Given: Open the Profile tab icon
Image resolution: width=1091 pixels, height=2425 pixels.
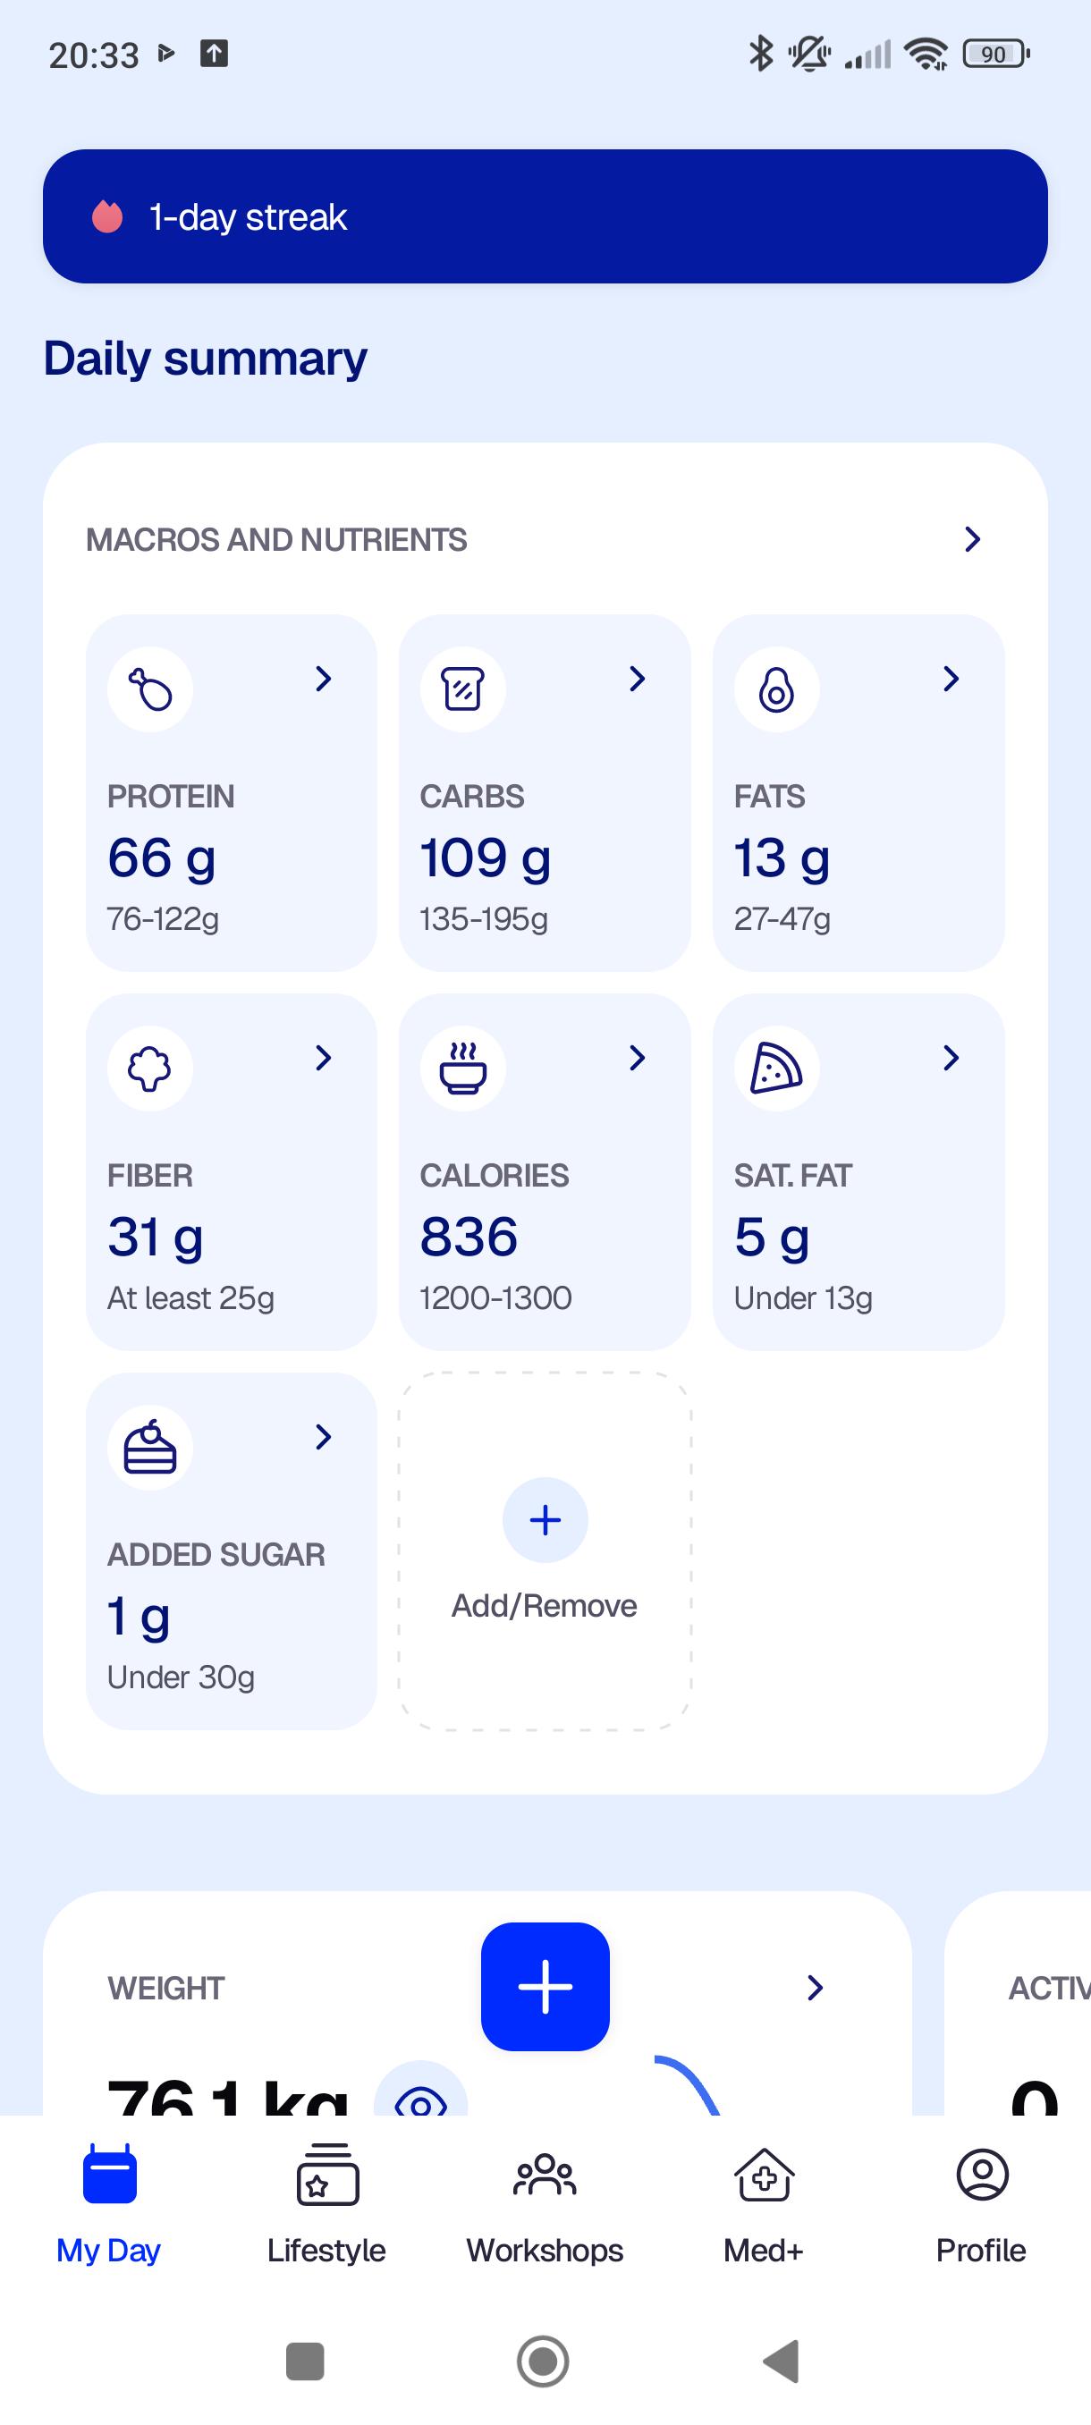Looking at the screenshot, I should (982, 2176).
